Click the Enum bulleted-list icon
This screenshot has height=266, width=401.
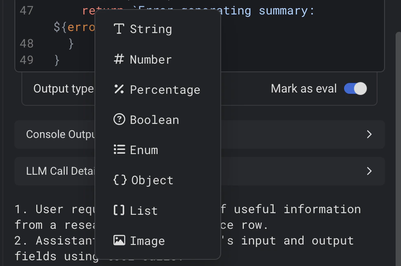pyautogui.click(x=119, y=150)
